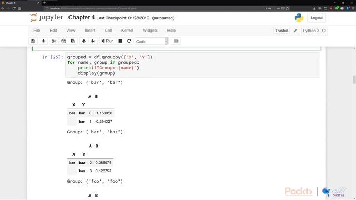Click the kernel idle circle indicator
The width and height of the screenshot is (356, 200).
coord(324,31)
